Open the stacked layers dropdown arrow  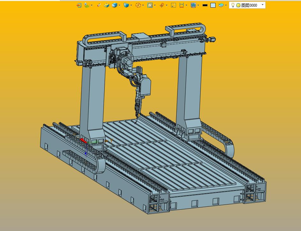click(x=226, y=5)
